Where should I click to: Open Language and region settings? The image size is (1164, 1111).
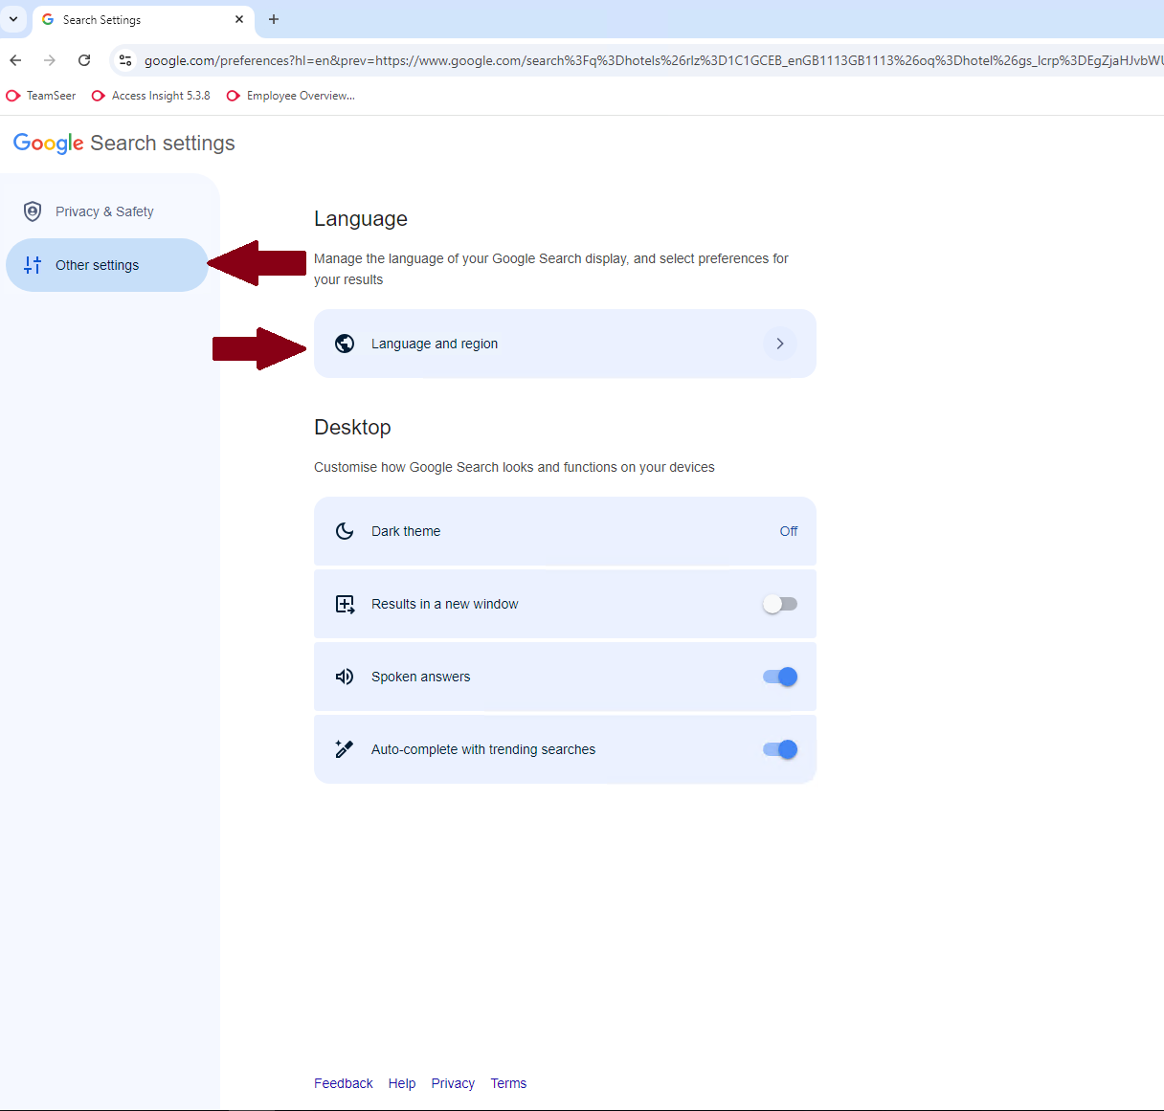click(x=565, y=344)
